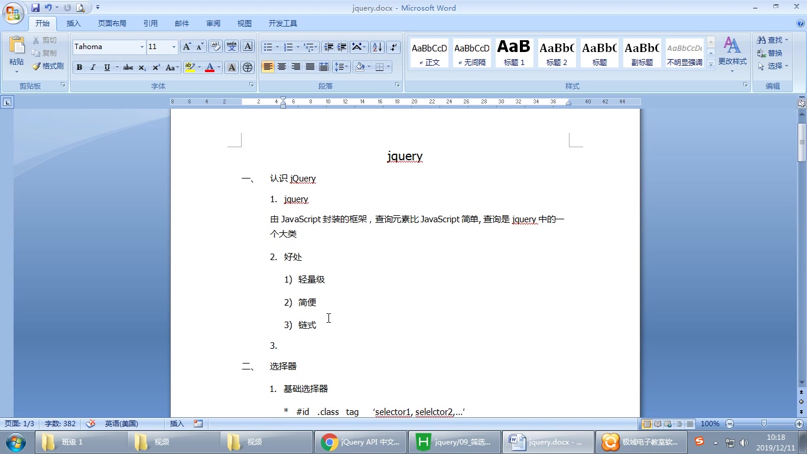Click the zoom slider handle
The image size is (807, 454).
point(764,424)
